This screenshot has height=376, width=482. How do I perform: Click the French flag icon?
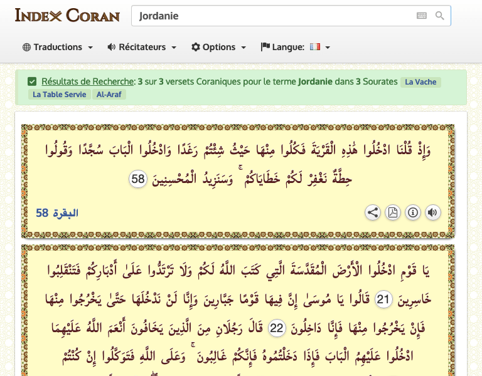tap(315, 47)
